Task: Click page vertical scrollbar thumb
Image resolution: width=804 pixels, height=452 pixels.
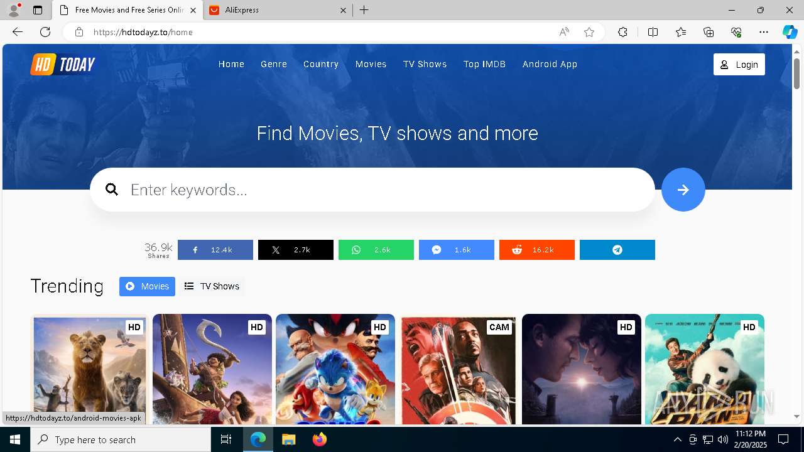Action: 797,73
